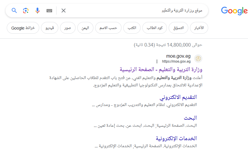
Task: Open the التقديم الالكتروني sitelink
Action: tap(178, 97)
